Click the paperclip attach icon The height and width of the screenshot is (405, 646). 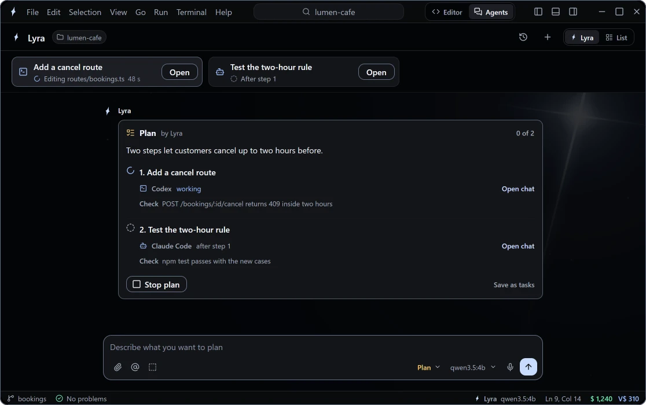point(118,367)
